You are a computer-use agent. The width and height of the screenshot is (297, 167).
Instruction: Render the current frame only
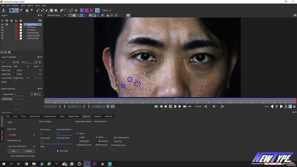pos(214,106)
